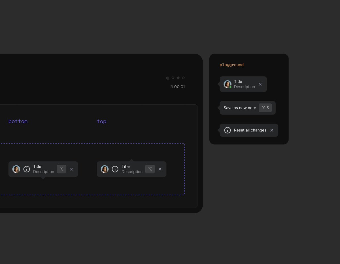Dismiss the Reset all changes tooltip

272,130
